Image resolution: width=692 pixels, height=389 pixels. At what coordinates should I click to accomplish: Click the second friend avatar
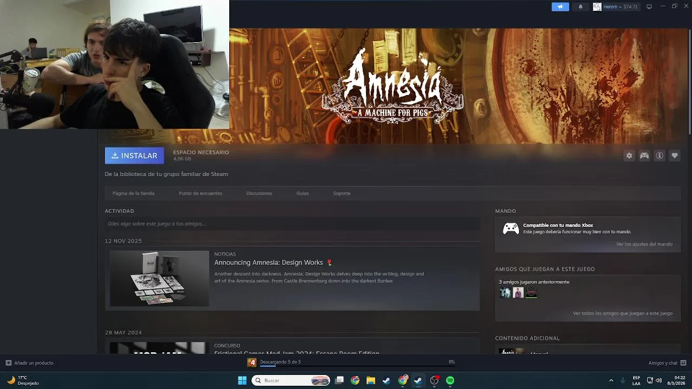(518, 293)
